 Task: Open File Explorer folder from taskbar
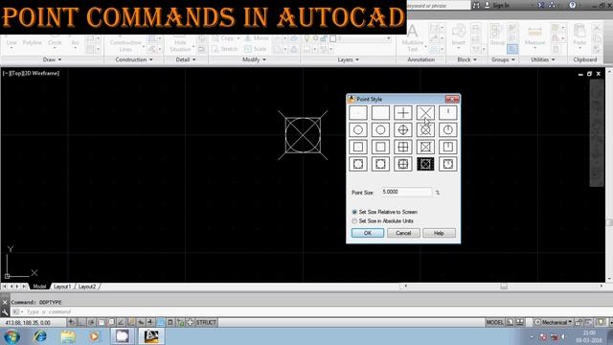coord(68,336)
